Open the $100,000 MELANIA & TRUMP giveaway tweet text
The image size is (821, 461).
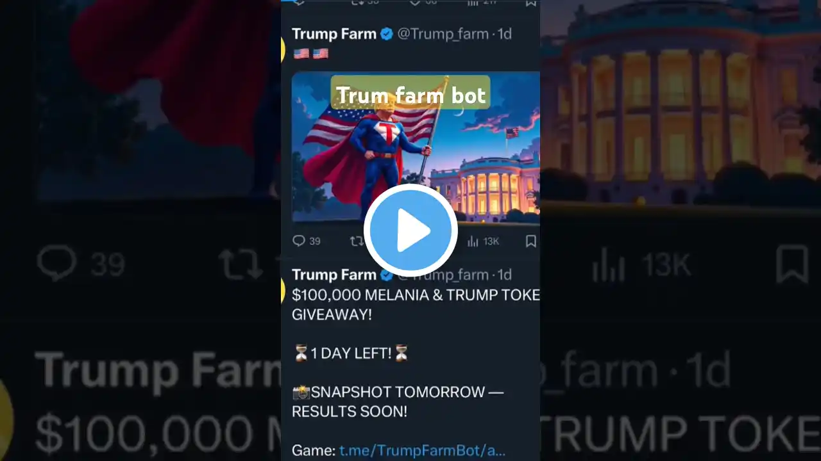coord(416,304)
